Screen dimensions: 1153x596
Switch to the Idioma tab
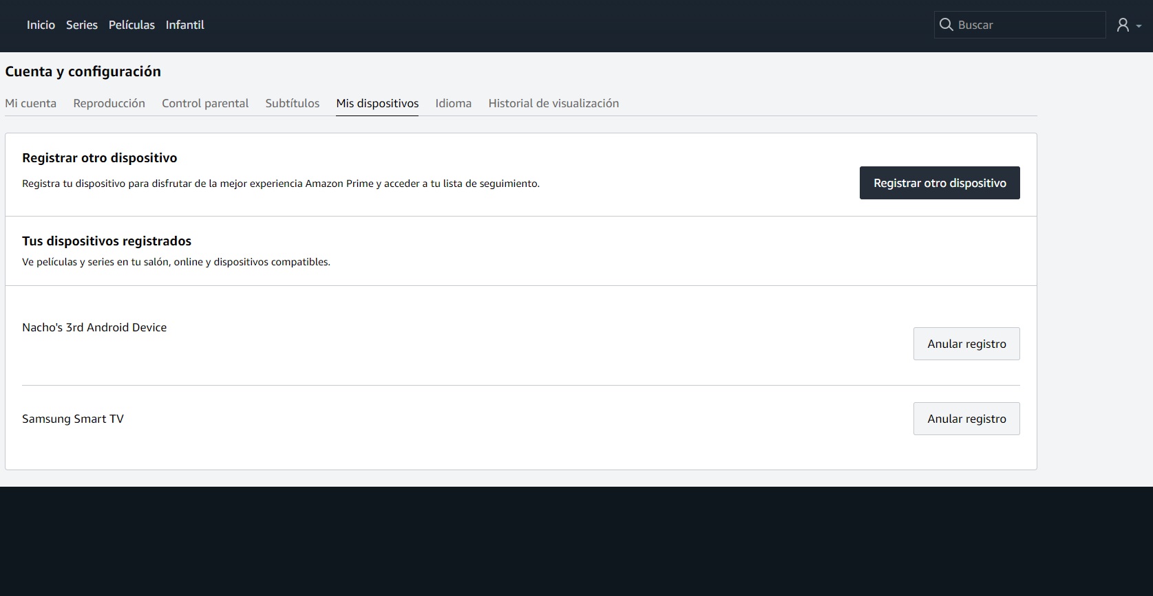(453, 103)
